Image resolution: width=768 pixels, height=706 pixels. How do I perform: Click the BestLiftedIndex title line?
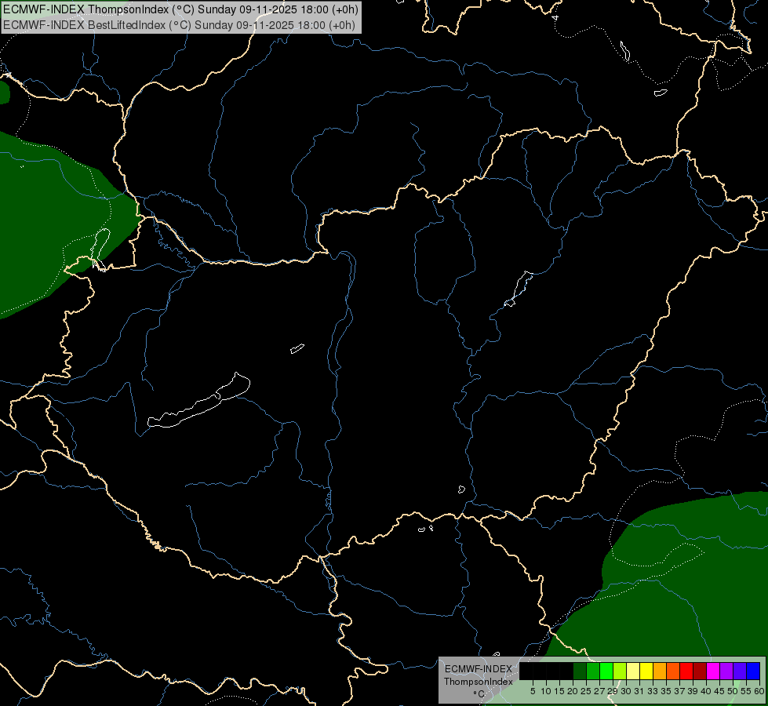pyautogui.click(x=180, y=25)
